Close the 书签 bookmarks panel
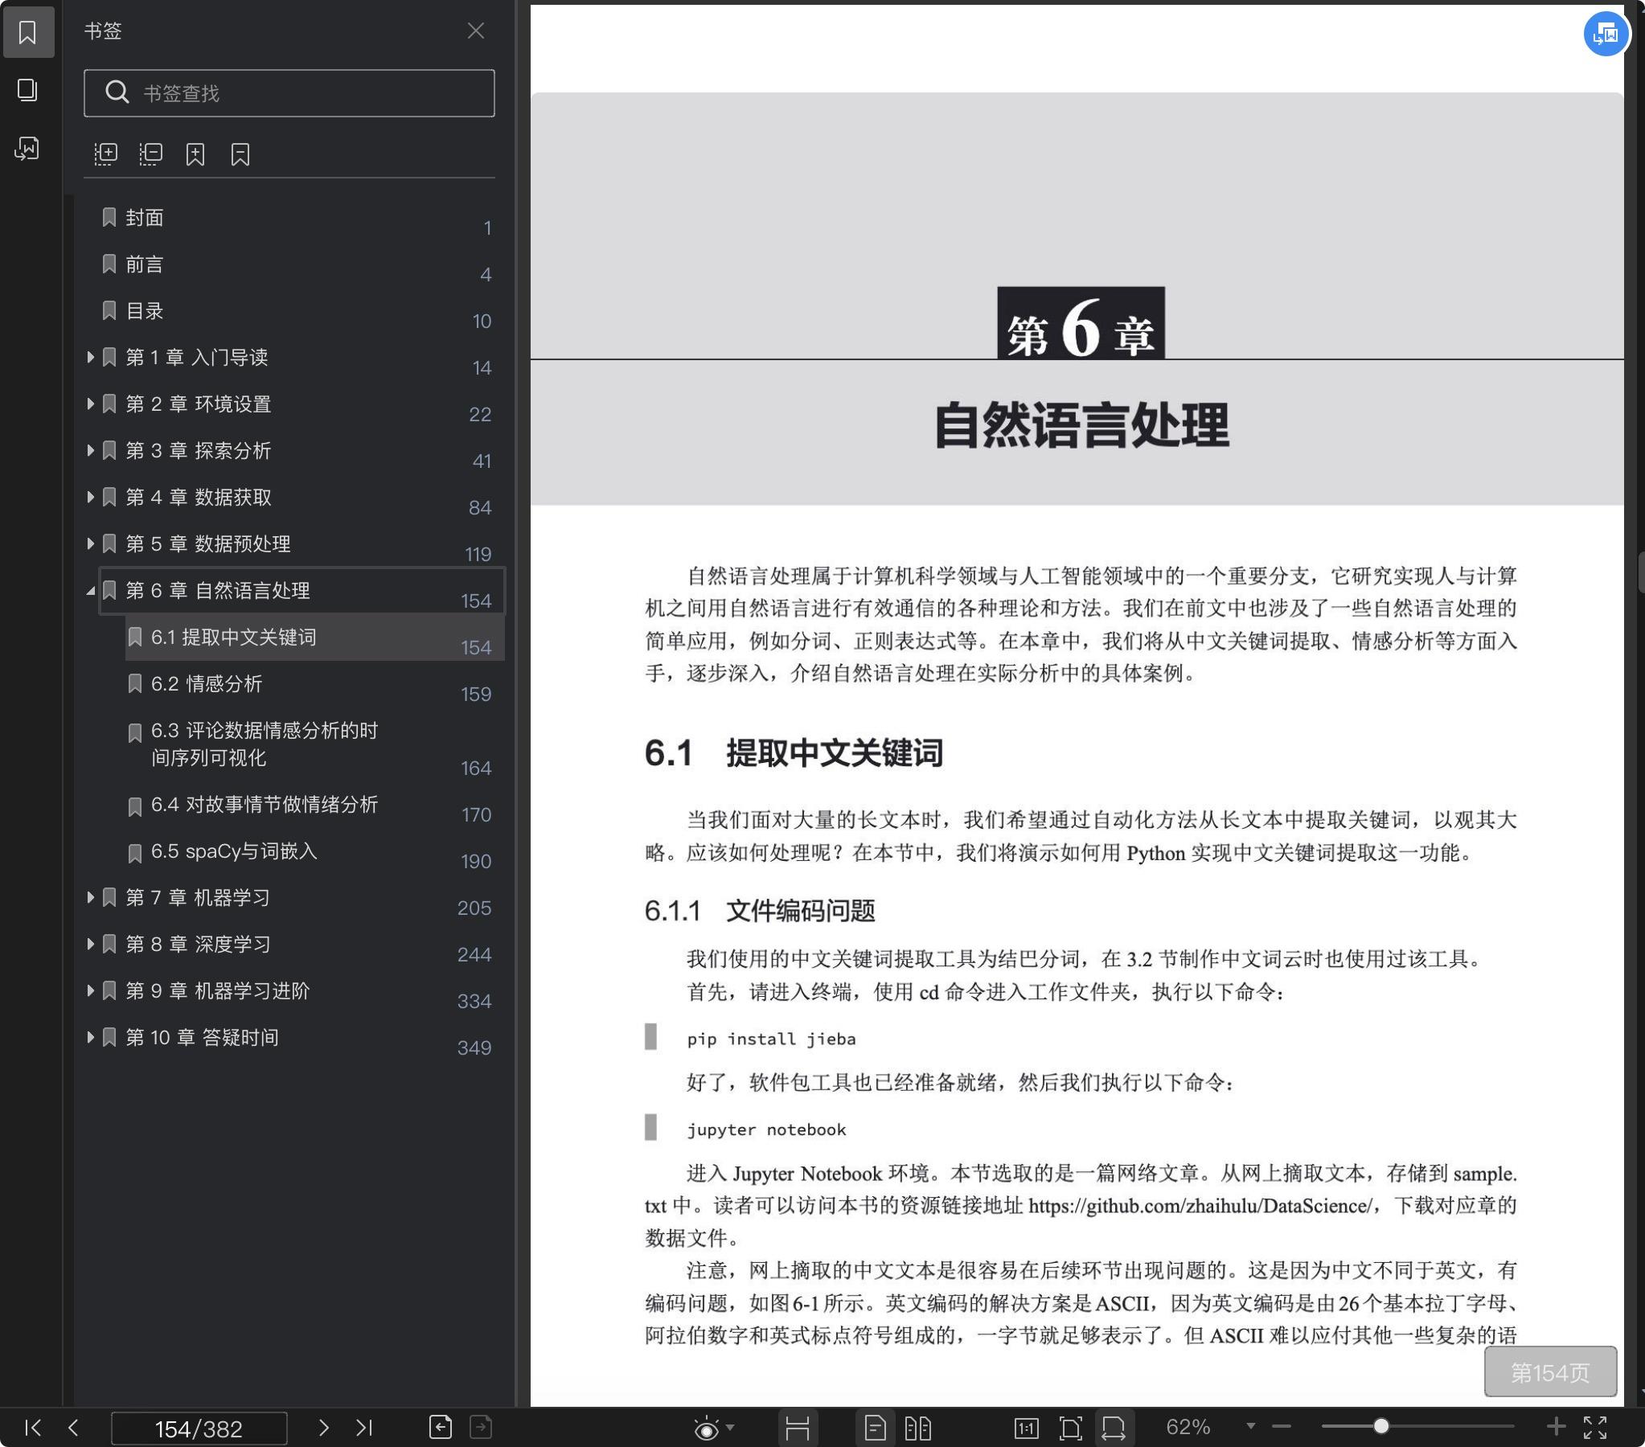 click(x=476, y=31)
